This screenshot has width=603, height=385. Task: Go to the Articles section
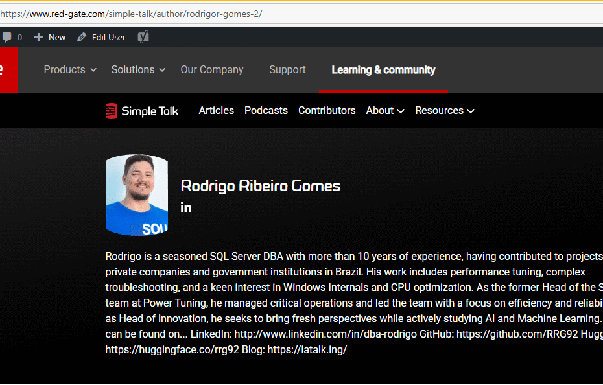pyautogui.click(x=216, y=111)
